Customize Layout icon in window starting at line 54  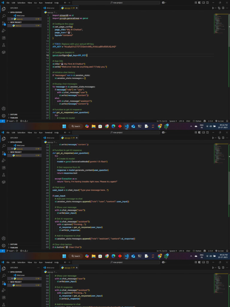[x=196, y=262]
